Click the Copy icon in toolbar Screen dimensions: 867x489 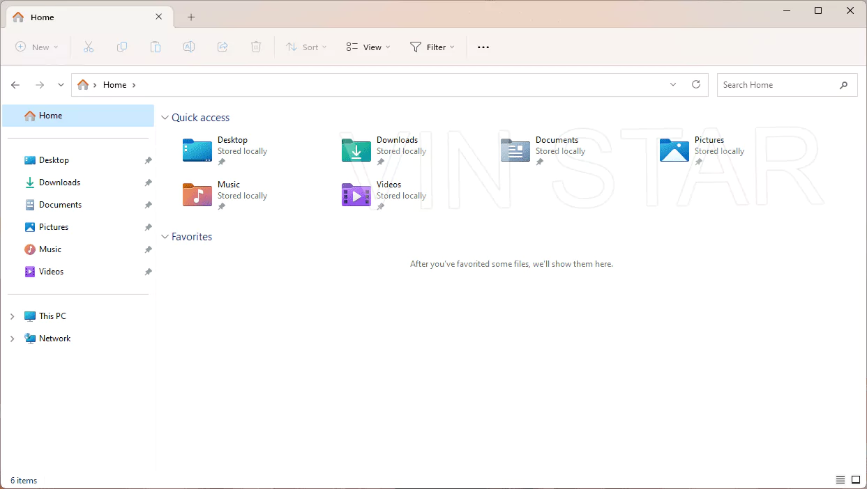pyautogui.click(x=122, y=47)
